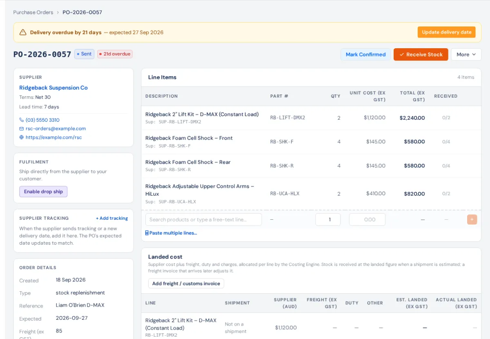This screenshot has height=339, width=490.
Task: Click the SHIPMENT column header in Landed cost
Action: click(237, 303)
